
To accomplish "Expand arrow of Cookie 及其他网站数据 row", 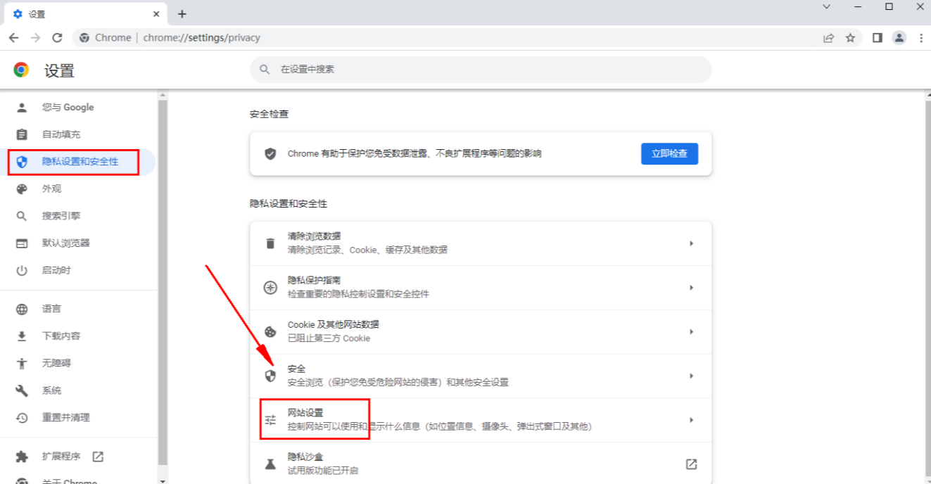I will point(692,332).
